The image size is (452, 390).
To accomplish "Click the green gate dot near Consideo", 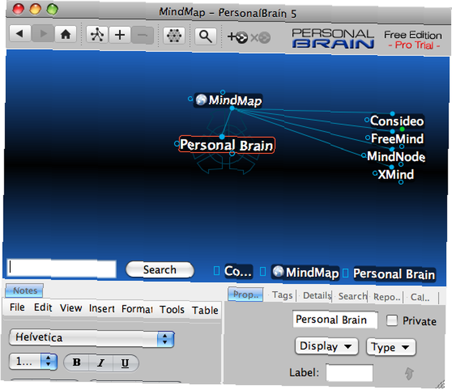I will [402, 129].
